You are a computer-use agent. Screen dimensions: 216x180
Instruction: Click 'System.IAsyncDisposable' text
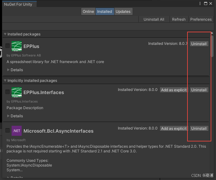tap(29, 165)
